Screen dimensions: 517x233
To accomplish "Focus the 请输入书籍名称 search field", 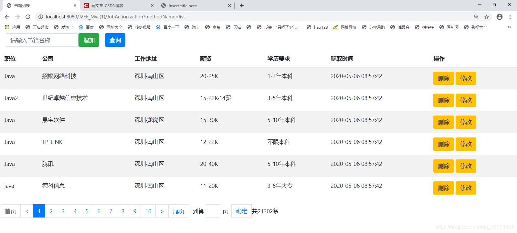I will pos(42,40).
